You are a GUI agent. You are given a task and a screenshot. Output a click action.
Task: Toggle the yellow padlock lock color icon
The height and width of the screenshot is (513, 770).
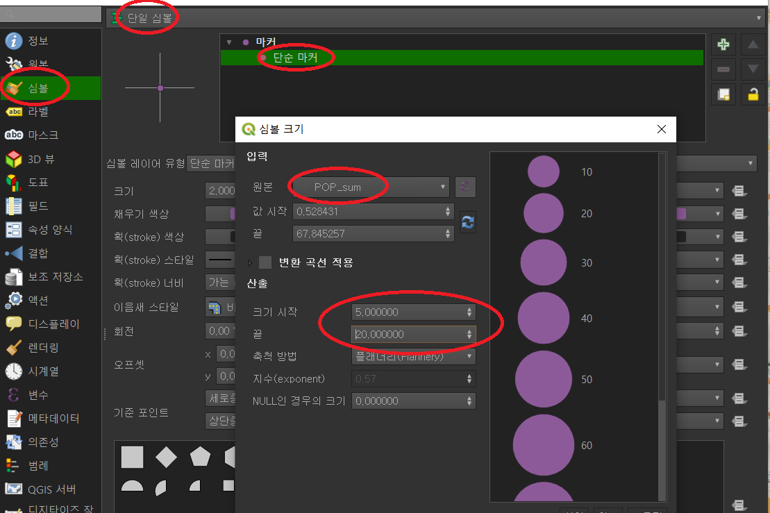pos(753,94)
